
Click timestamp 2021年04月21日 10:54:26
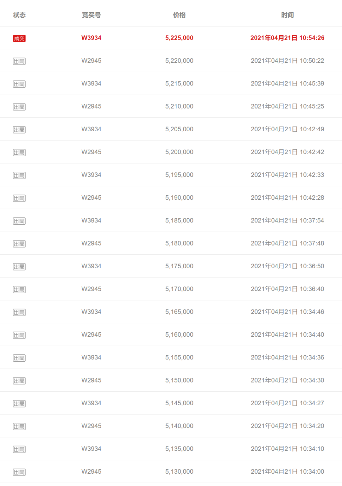click(x=288, y=38)
